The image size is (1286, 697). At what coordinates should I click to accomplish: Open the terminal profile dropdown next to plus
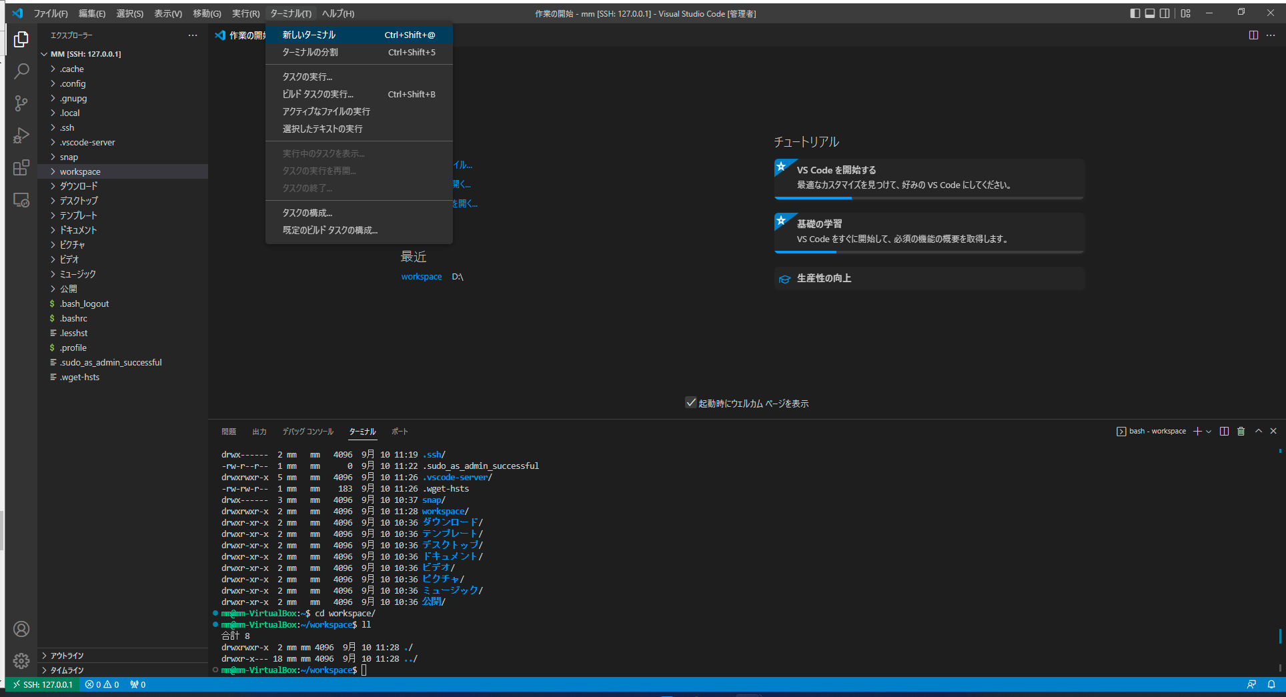tap(1209, 431)
